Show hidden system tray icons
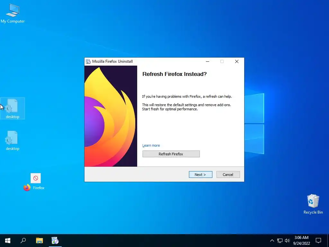 pos(272,241)
